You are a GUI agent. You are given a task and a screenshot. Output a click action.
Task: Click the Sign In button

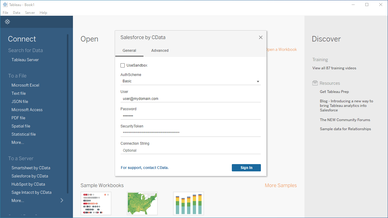246,167
